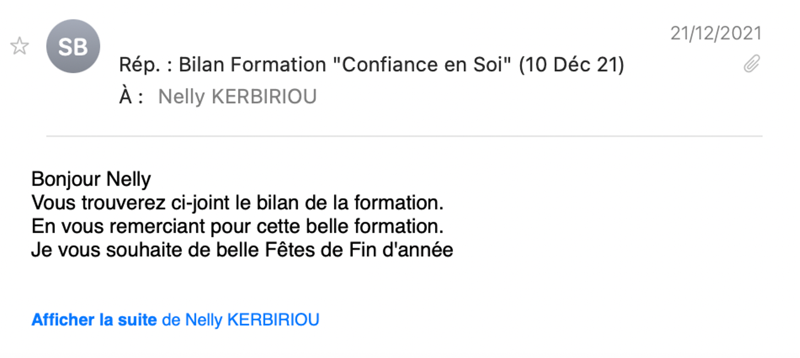Image resolution: width=800 pixels, height=358 pixels.
Task: Click "de Nelly KERBIRIOU" in the blue link
Action: 241,320
